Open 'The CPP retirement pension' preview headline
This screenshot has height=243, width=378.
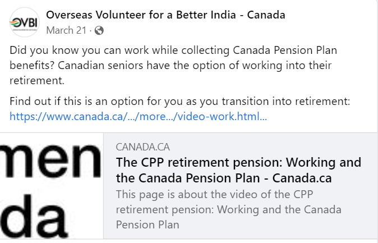[238, 170]
